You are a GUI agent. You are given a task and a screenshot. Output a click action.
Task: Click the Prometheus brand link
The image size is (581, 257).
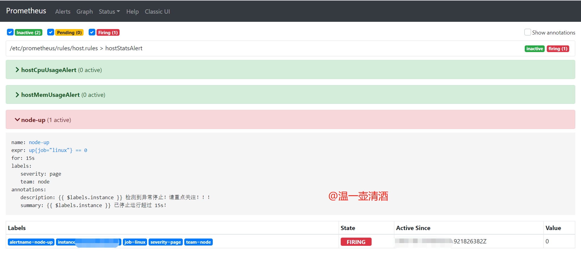pos(26,11)
